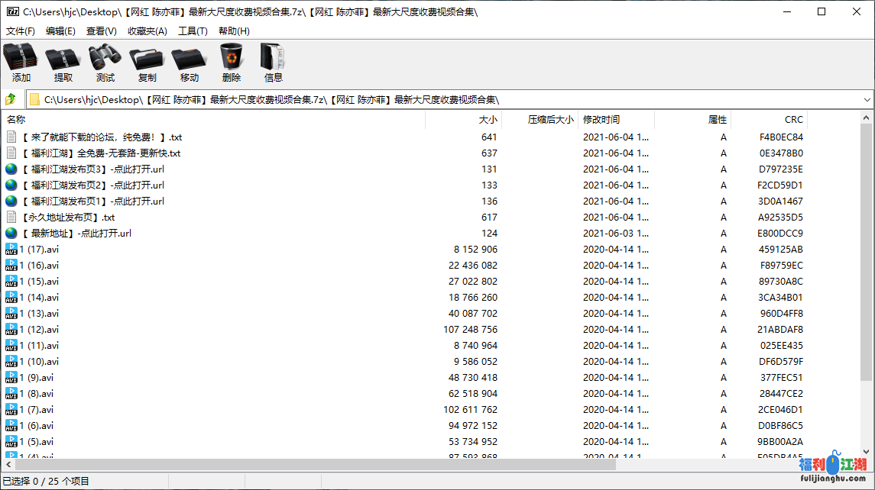
Task: Sort by CRC column header
Action: point(793,119)
